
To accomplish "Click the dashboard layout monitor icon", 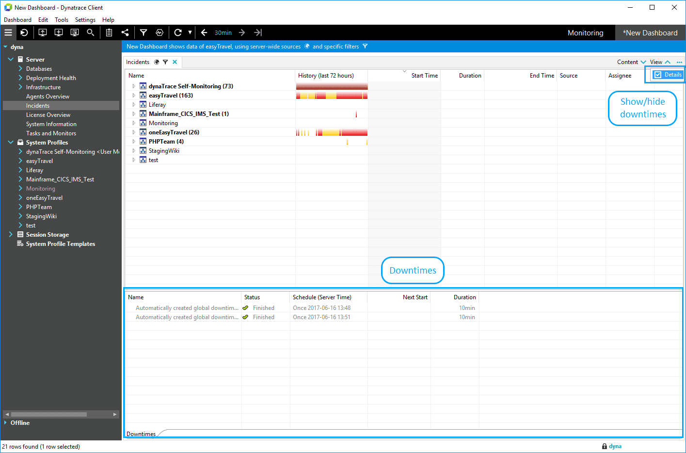I will click(x=75, y=32).
